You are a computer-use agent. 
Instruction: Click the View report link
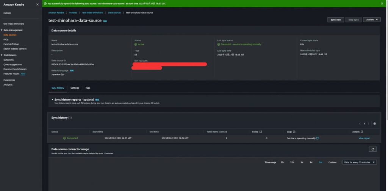(364, 138)
